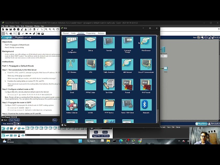
Task: Open Cisco IP Communicator
Action: coord(146,65)
